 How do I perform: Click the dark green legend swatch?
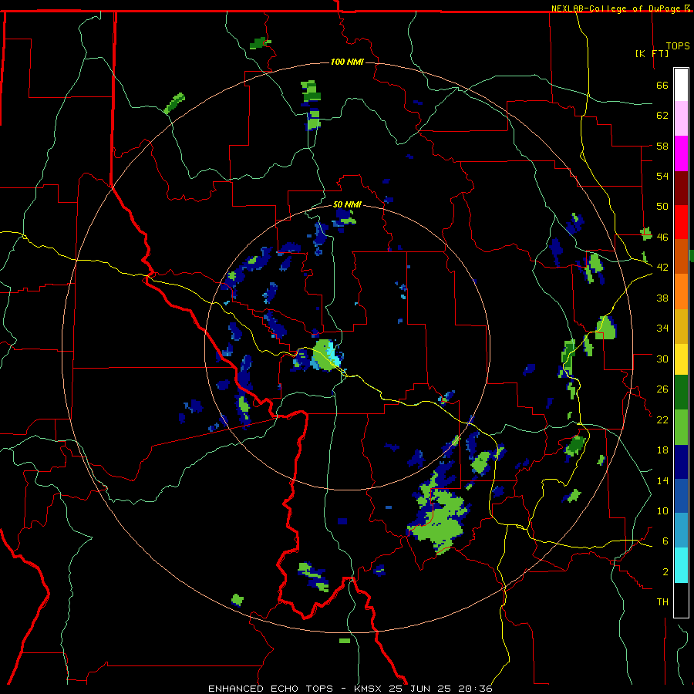(681, 392)
